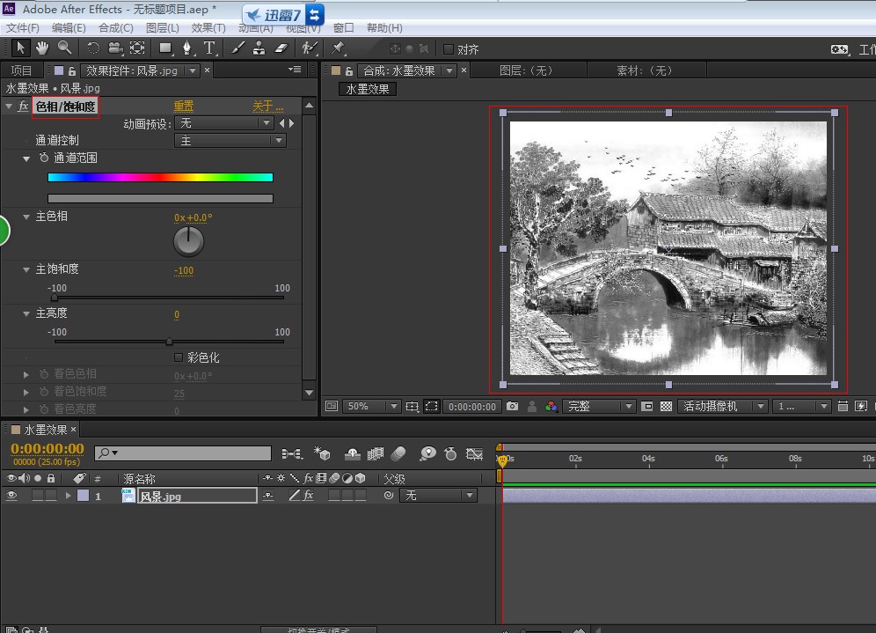This screenshot has height=633, width=876.
Task: Toggle the transparency grid in viewer
Action: coord(666,407)
